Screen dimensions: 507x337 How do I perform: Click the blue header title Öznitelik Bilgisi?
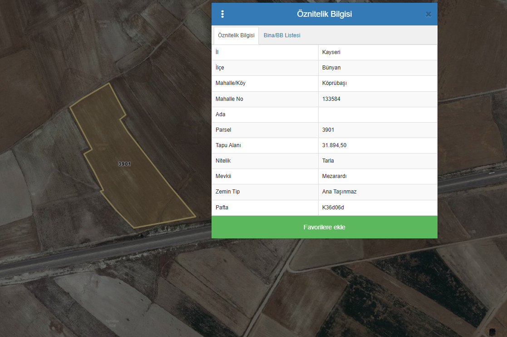pyautogui.click(x=324, y=14)
